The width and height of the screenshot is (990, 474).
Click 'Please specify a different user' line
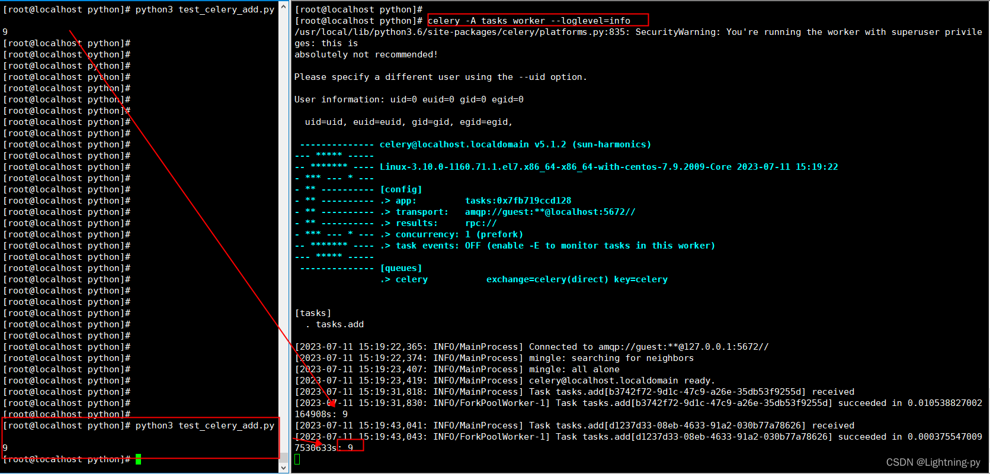441,77
